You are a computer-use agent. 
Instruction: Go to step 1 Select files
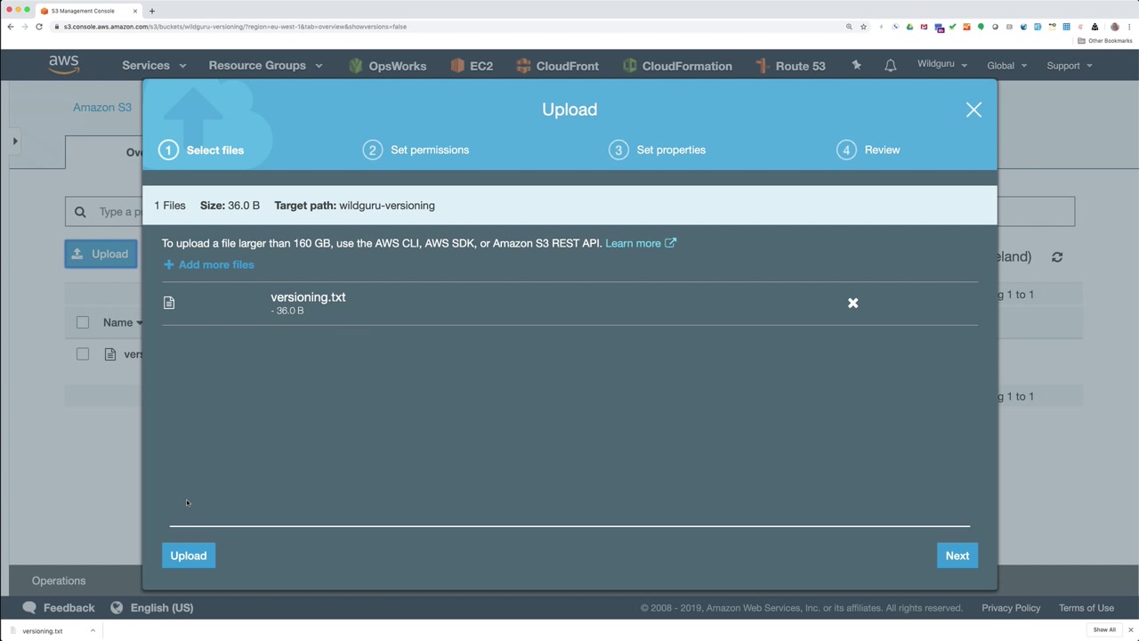click(201, 150)
